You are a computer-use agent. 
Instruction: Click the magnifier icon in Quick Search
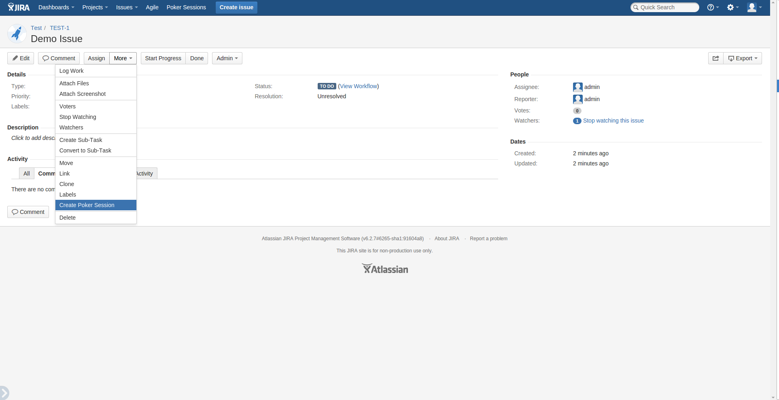click(x=636, y=7)
